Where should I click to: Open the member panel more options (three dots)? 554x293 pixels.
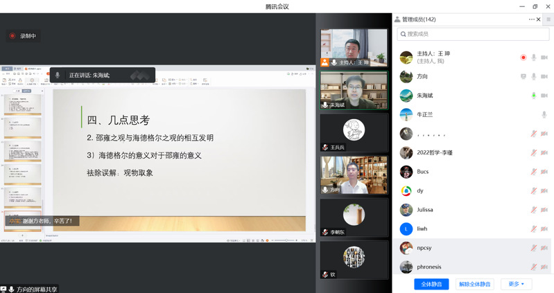[x=533, y=19]
